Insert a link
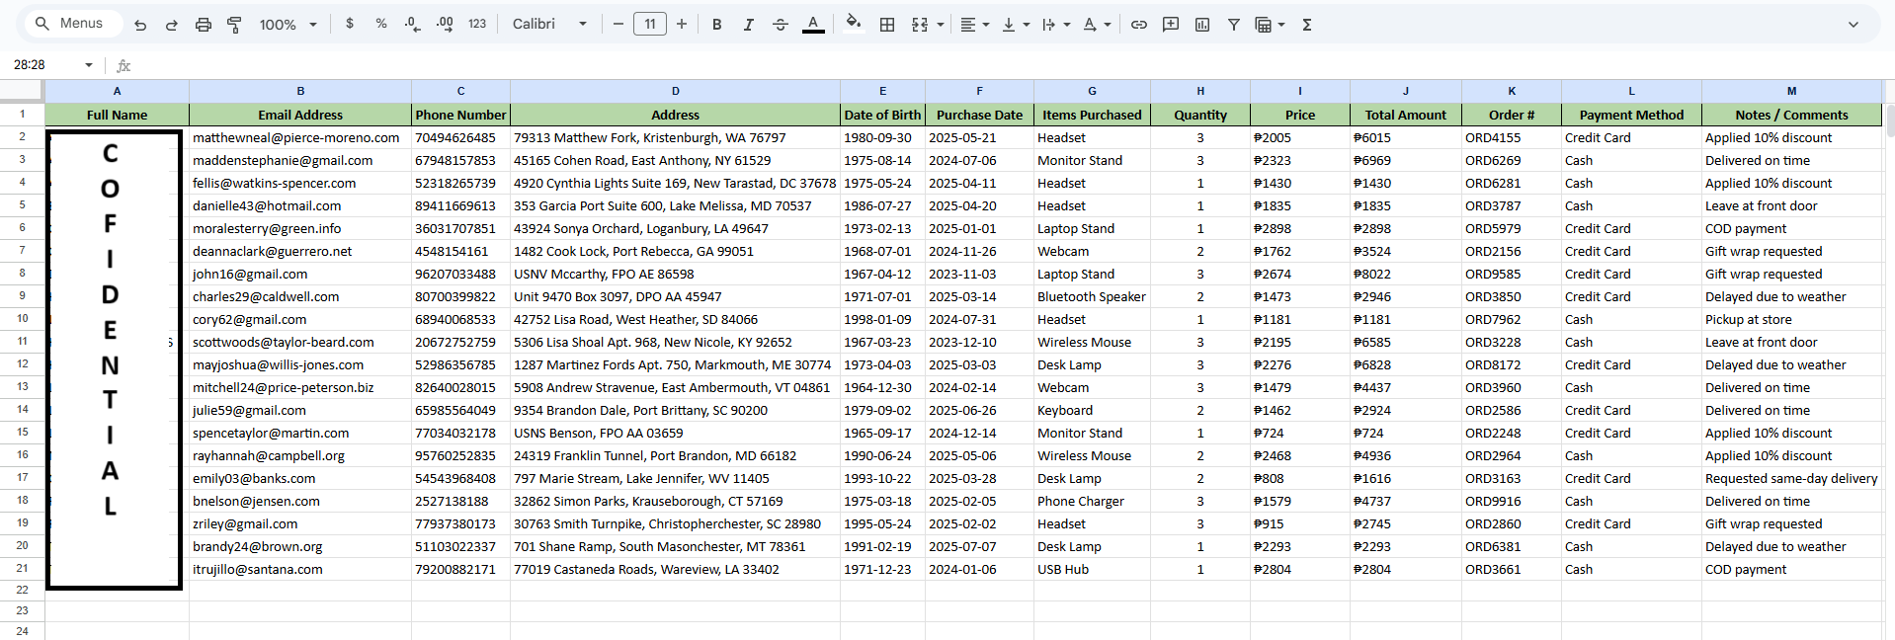The width and height of the screenshot is (1895, 640). (1139, 25)
